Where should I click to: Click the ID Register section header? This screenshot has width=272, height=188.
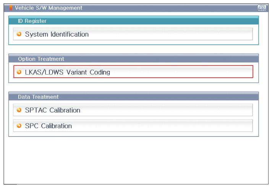point(32,21)
